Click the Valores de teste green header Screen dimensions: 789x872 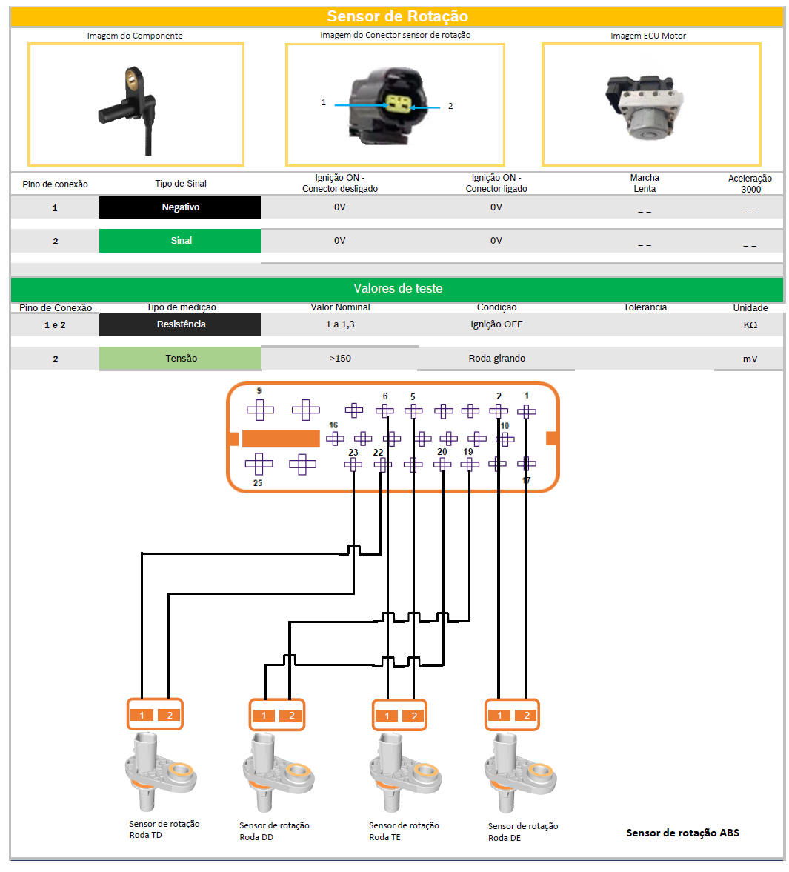coord(397,289)
